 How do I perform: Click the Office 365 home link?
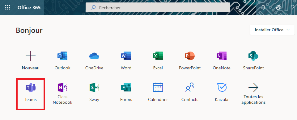(x=29, y=8)
